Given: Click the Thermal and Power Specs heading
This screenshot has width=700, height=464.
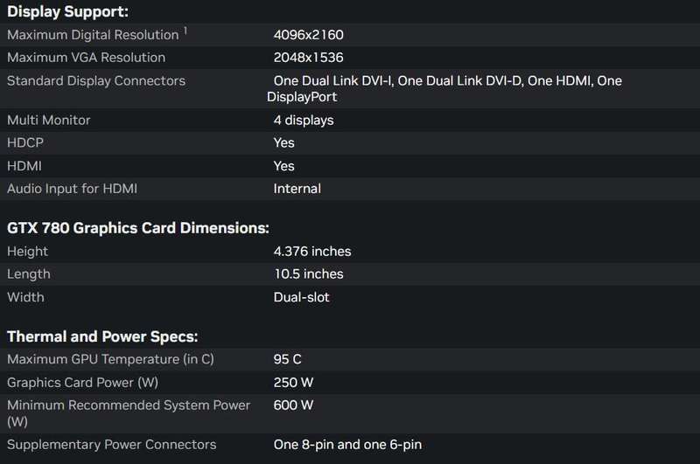Looking at the screenshot, I should [102, 336].
